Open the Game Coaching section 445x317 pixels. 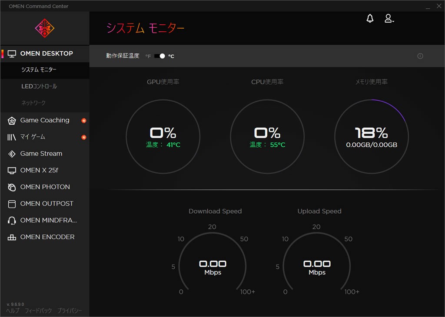point(45,121)
